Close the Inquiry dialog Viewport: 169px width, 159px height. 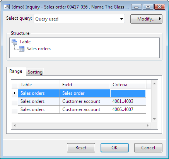tap(160, 7)
